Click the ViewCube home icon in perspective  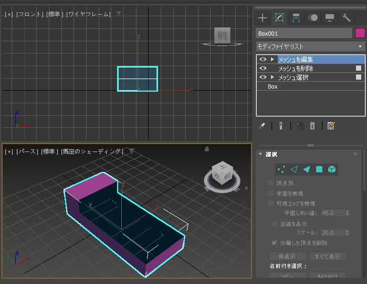pyautogui.click(x=207, y=149)
